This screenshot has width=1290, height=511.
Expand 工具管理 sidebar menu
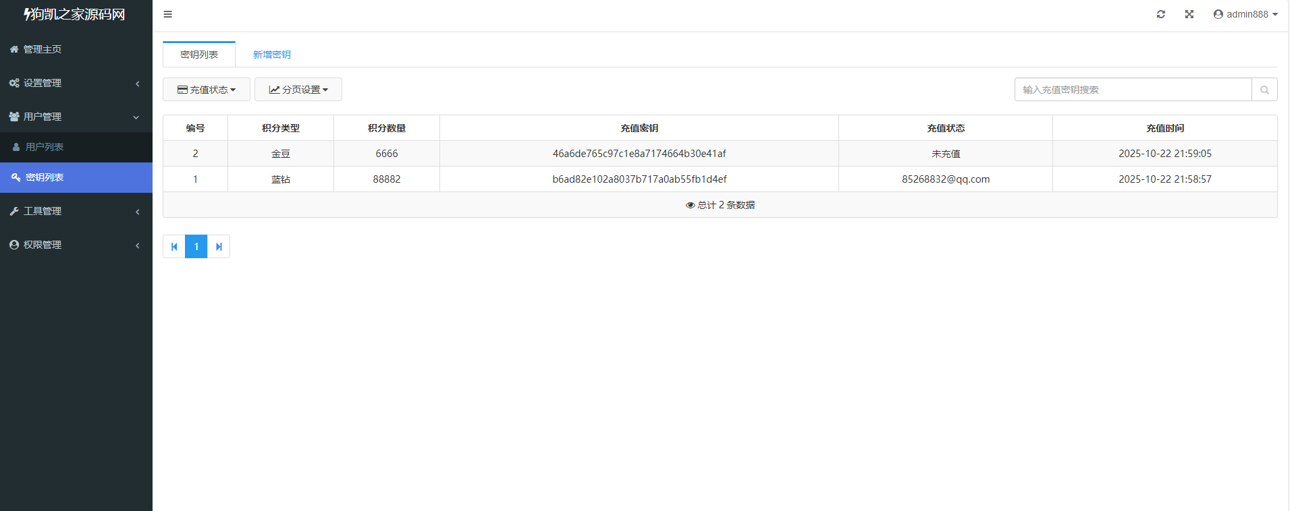tap(76, 211)
